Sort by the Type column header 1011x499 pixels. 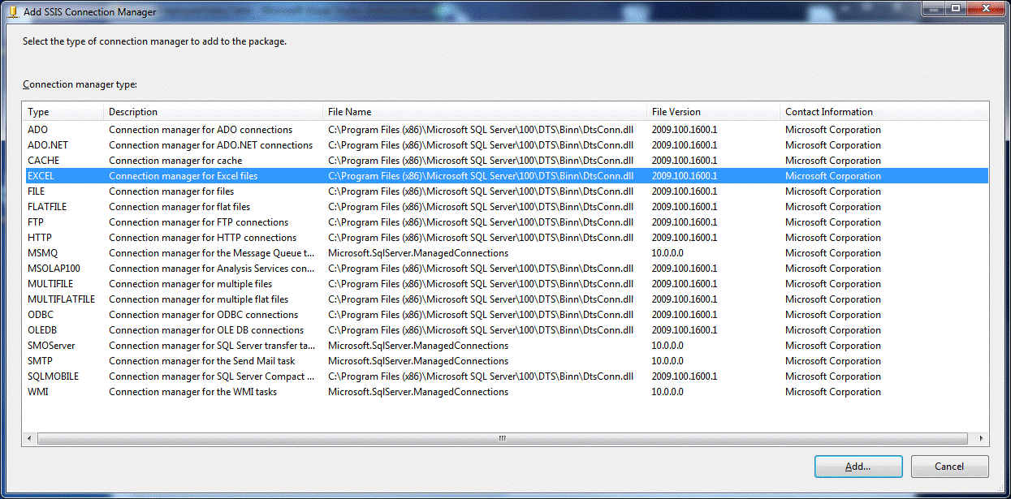pyautogui.click(x=63, y=112)
